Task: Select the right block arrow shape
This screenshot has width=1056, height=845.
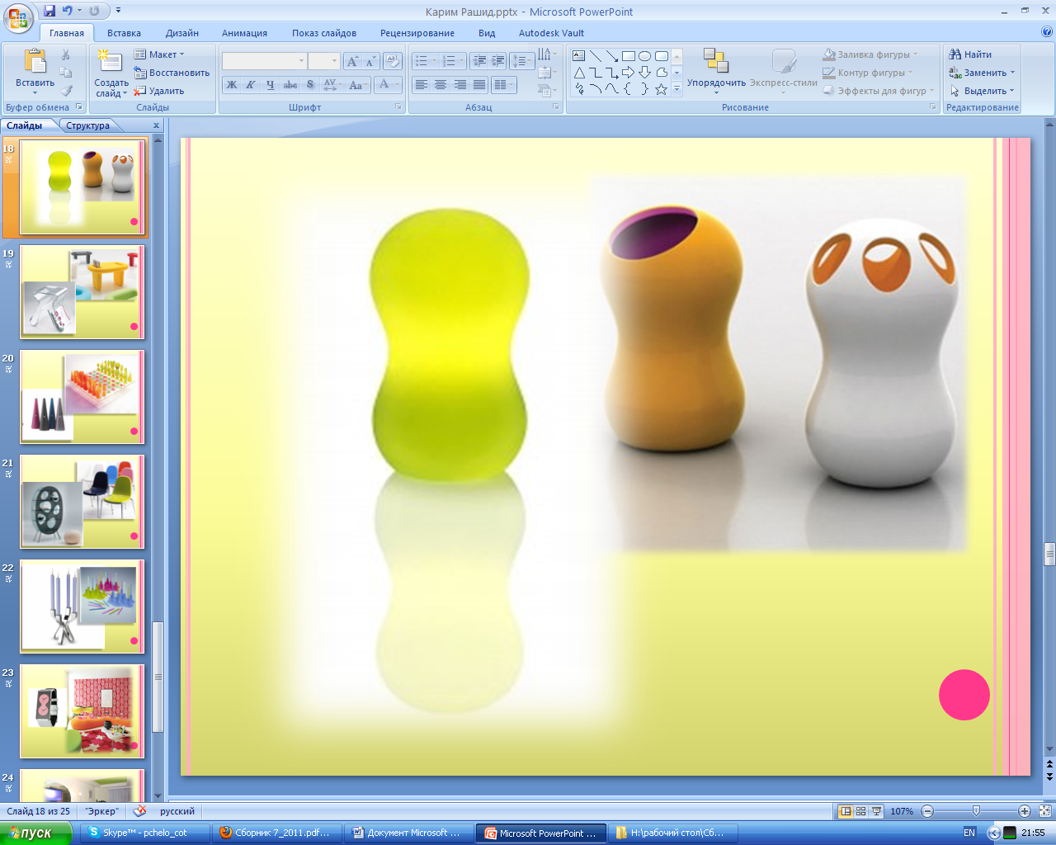Action: 629,73
